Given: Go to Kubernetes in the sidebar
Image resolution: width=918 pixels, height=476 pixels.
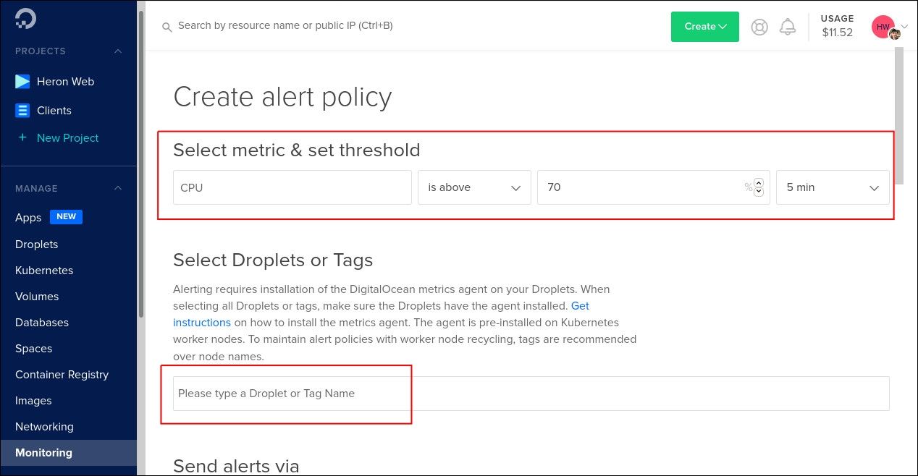Looking at the screenshot, I should point(44,271).
